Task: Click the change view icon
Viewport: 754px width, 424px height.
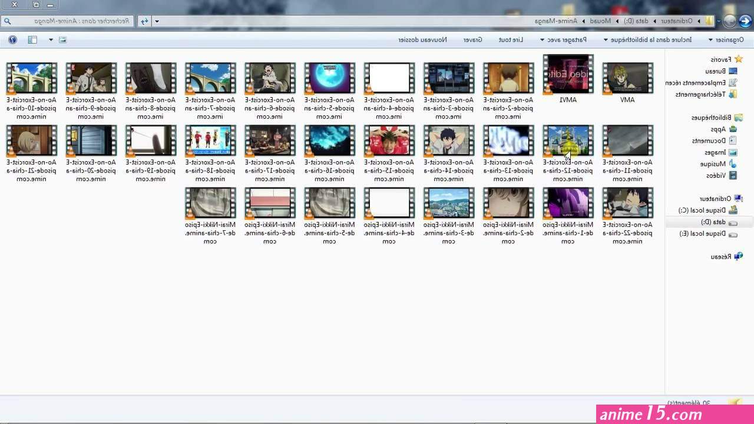Action: tap(62, 39)
